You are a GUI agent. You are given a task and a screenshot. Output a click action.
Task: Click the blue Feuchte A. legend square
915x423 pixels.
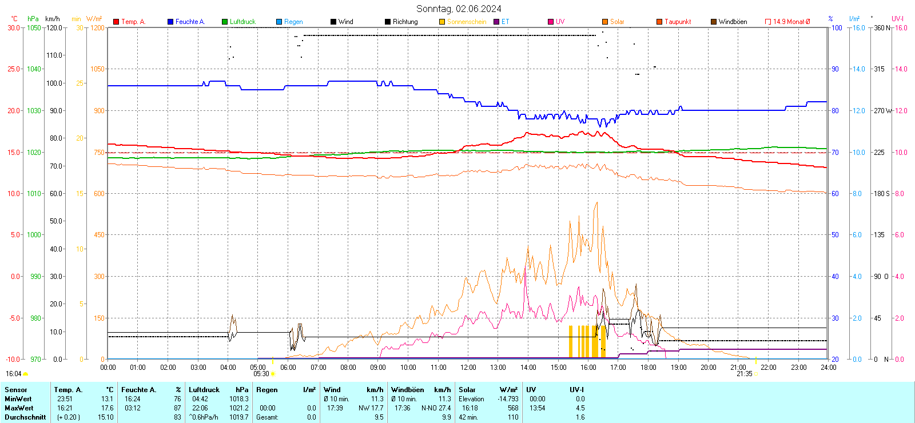coord(170,22)
